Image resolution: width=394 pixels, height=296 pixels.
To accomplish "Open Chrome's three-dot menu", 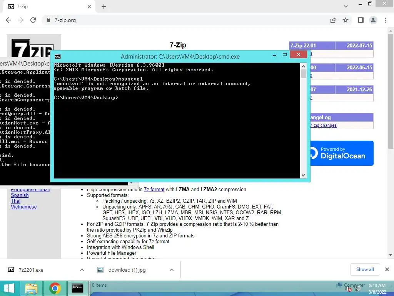I will tap(386, 20).
